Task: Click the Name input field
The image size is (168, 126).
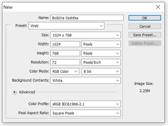Action: click(x=87, y=18)
